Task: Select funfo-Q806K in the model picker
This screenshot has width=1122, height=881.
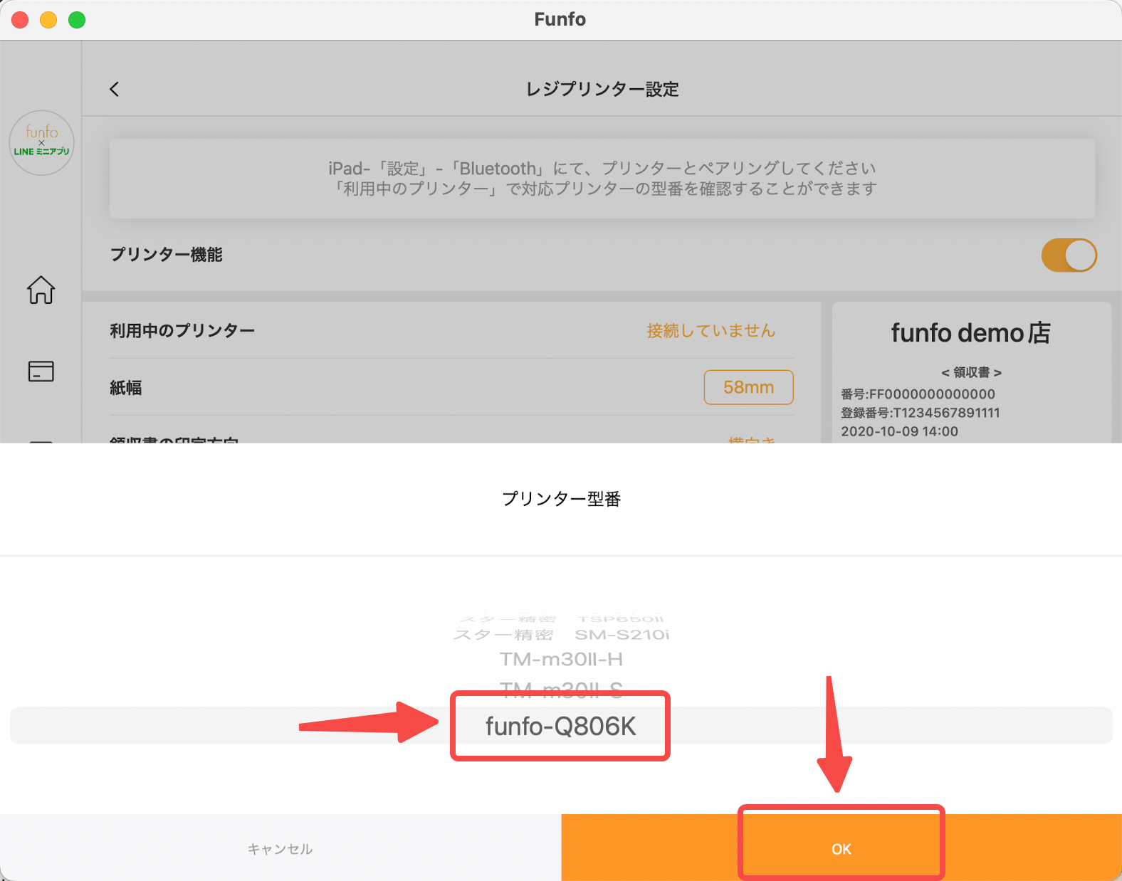Action: [560, 726]
